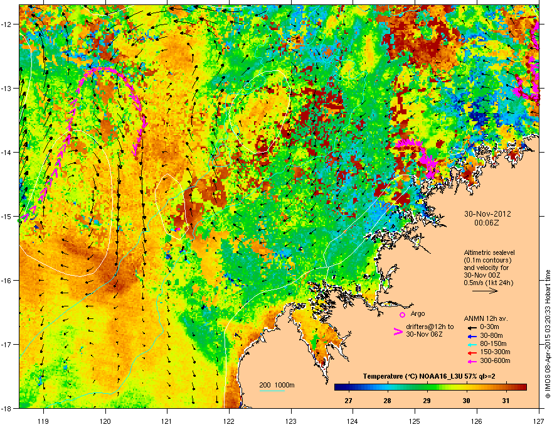Click the latitude axis label -12
552x427 pixels.
pyautogui.click(x=7, y=24)
